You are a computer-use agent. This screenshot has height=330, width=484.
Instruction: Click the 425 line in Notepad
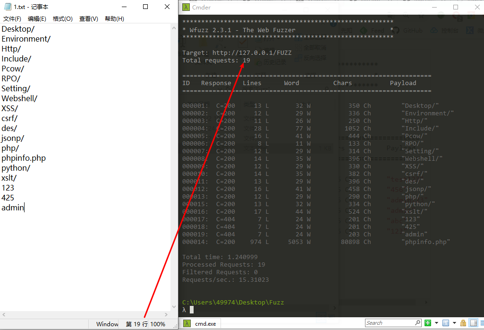tap(8, 198)
